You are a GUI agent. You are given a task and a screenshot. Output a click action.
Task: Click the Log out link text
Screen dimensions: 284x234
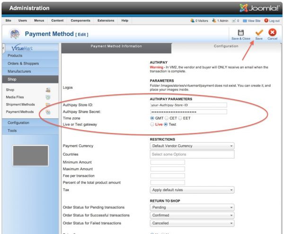[x=274, y=21]
